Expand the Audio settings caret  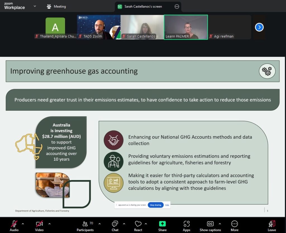pos(23,224)
